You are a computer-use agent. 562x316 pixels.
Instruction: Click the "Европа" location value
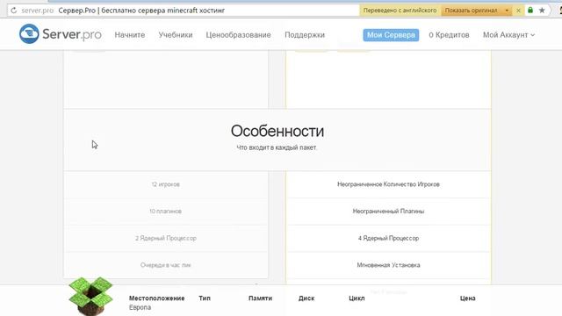[140, 307]
